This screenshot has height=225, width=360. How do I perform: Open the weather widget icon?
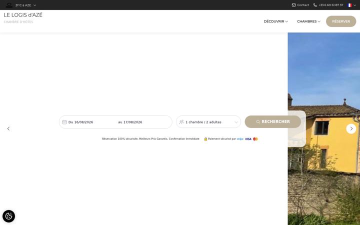point(9,5)
